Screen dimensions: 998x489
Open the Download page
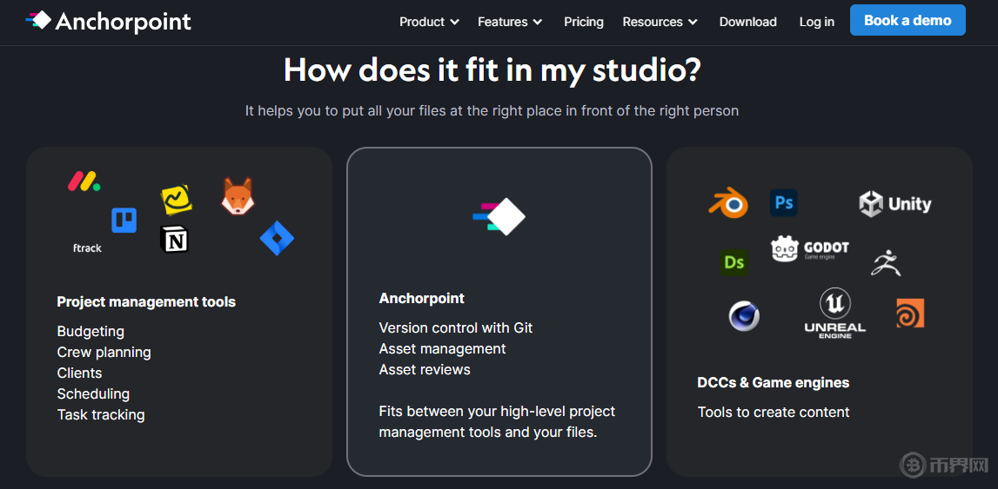(x=747, y=22)
